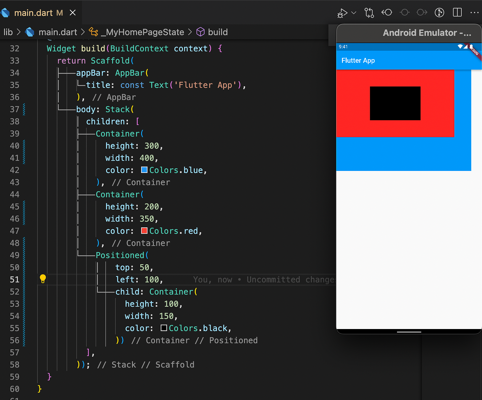Open the Colors.red color swatch
This screenshot has height=400, width=482.
[144, 231]
